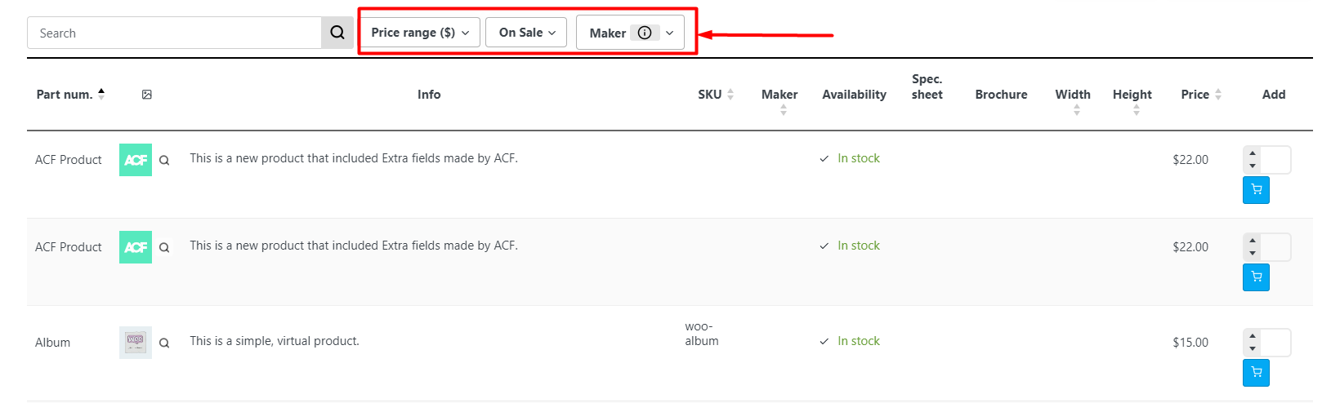This screenshot has height=403, width=1331.
Task: Click the Info column header
Action: [429, 95]
